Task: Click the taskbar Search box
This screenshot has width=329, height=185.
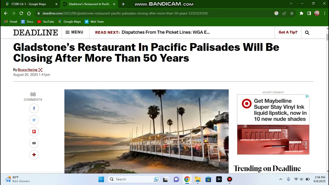Action: [x=134, y=179]
